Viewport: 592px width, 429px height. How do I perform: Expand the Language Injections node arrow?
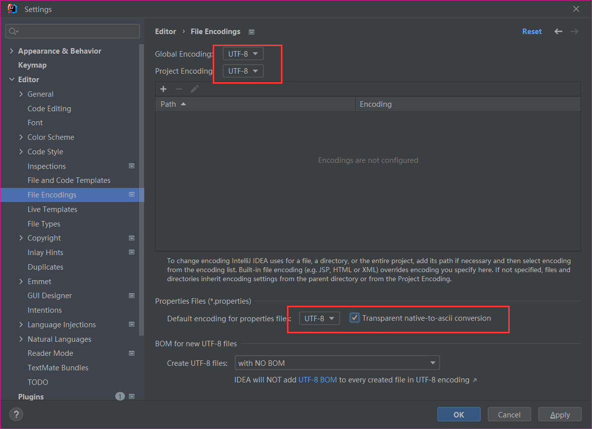[21, 324]
